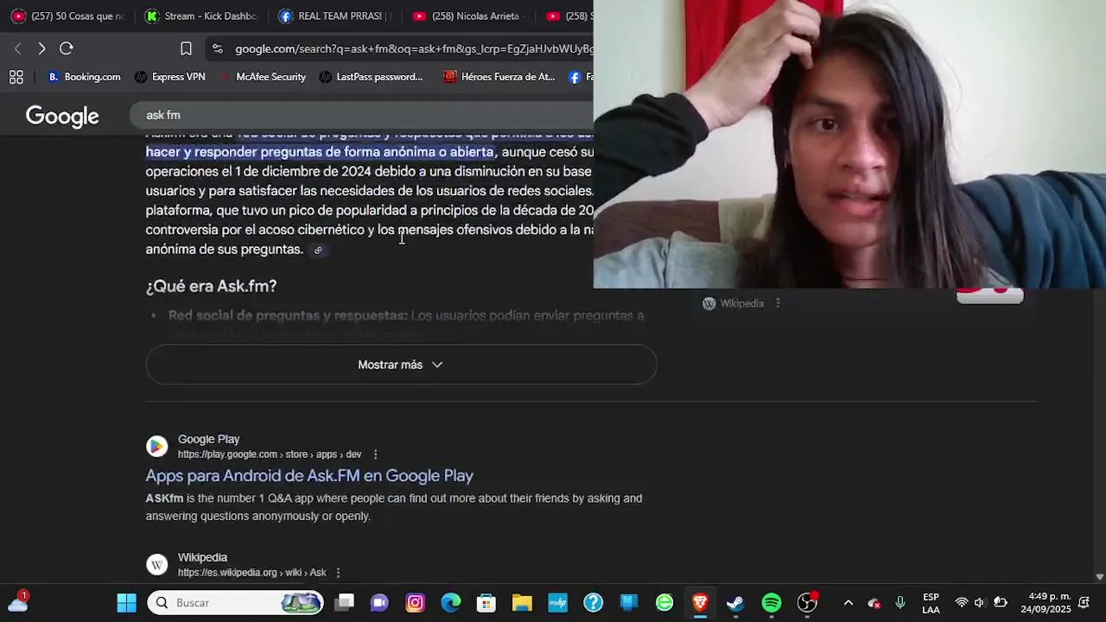Switch to Nicolas Arrieta YouTube tab

tap(467, 16)
